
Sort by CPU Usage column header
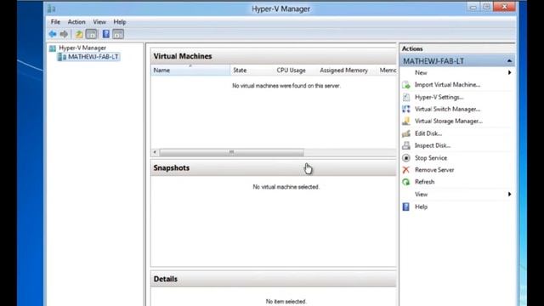click(x=295, y=70)
